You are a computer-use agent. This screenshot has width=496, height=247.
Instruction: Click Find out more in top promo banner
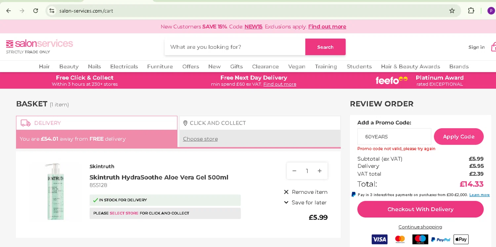click(327, 26)
